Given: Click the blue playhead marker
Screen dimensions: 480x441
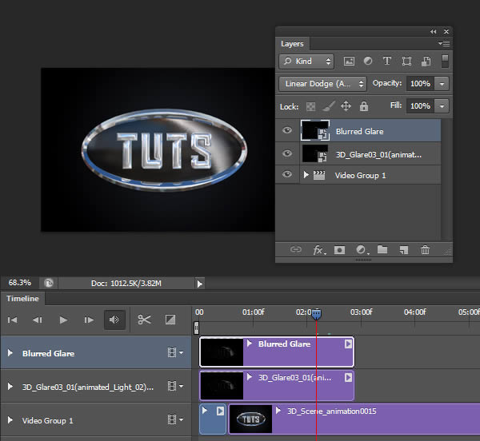Looking at the screenshot, I should pyautogui.click(x=317, y=314).
